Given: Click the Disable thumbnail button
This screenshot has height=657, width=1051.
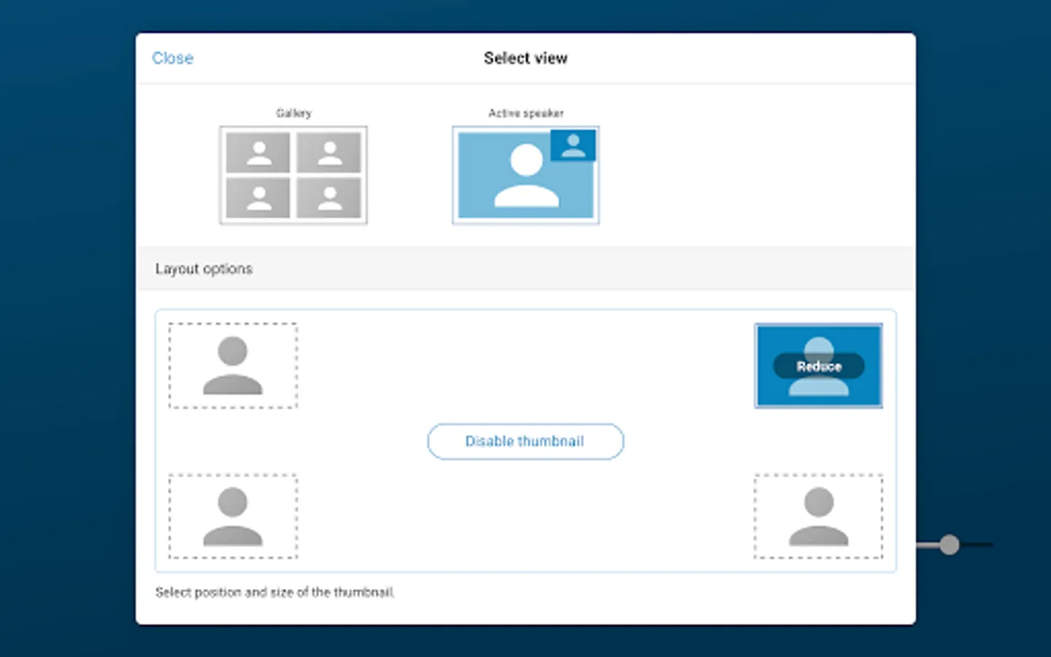Looking at the screenshot, I should [525, 442].
